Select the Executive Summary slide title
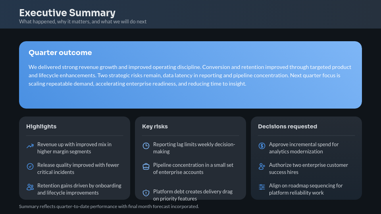Viewport: 381px width, 214px height. click(67, 13)
